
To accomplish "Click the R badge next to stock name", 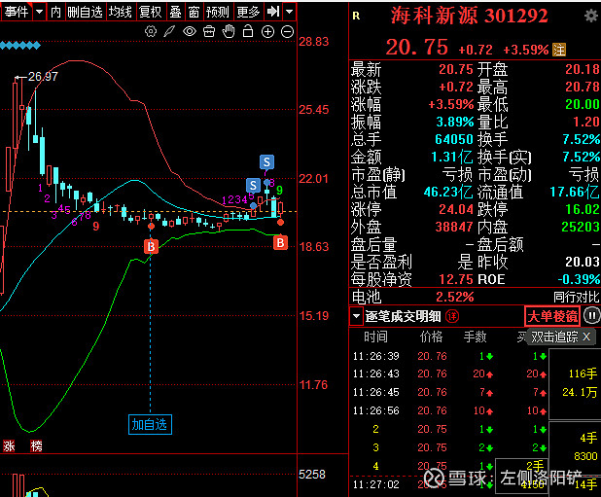I will tap(356, 16).
